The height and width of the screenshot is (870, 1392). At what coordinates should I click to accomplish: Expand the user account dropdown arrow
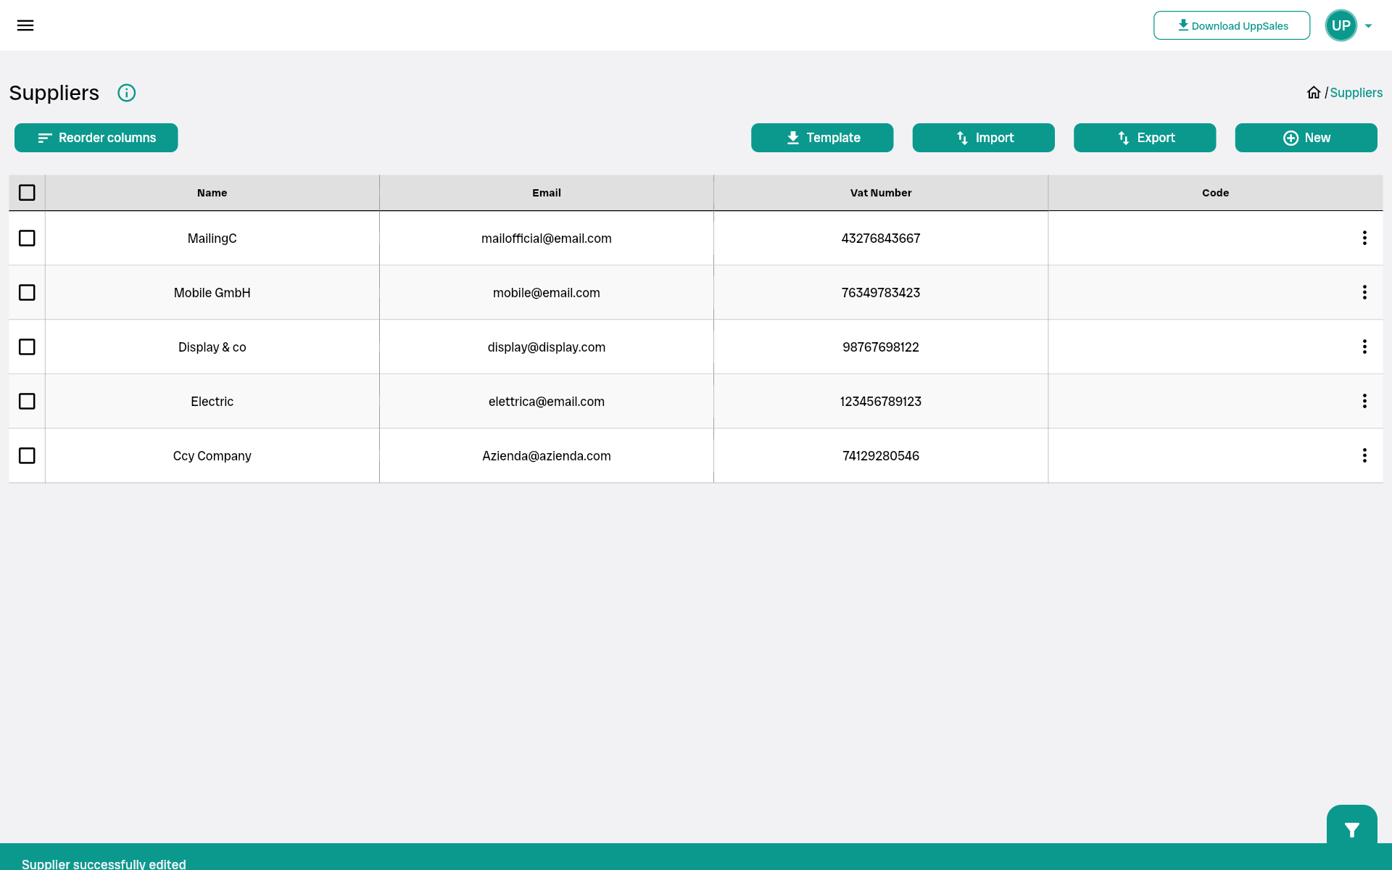point(1368,26)
